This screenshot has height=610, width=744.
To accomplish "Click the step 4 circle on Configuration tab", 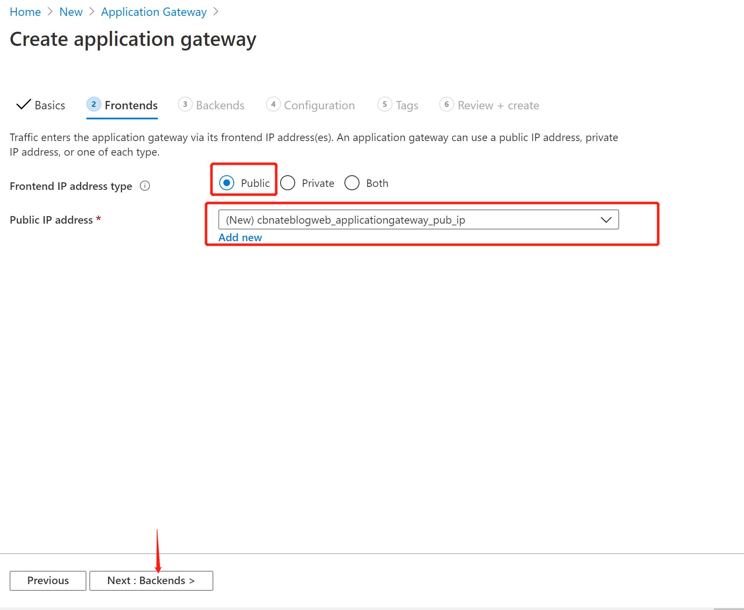I will 273,105.
